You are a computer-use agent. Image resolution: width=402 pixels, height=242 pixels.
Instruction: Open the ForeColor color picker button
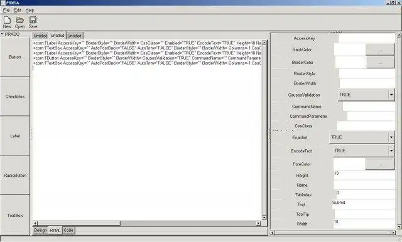tap(380, 164)
